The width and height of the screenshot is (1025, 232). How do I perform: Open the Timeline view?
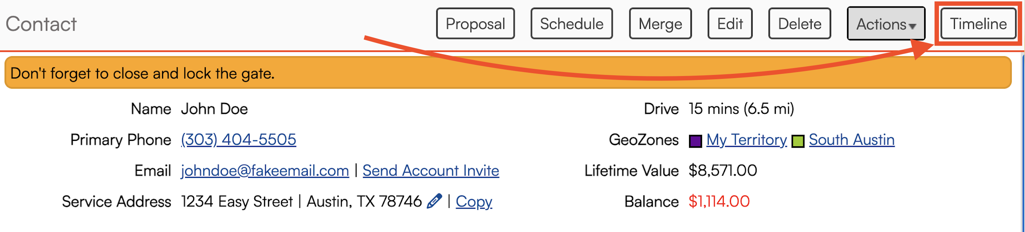pos(978,24)
